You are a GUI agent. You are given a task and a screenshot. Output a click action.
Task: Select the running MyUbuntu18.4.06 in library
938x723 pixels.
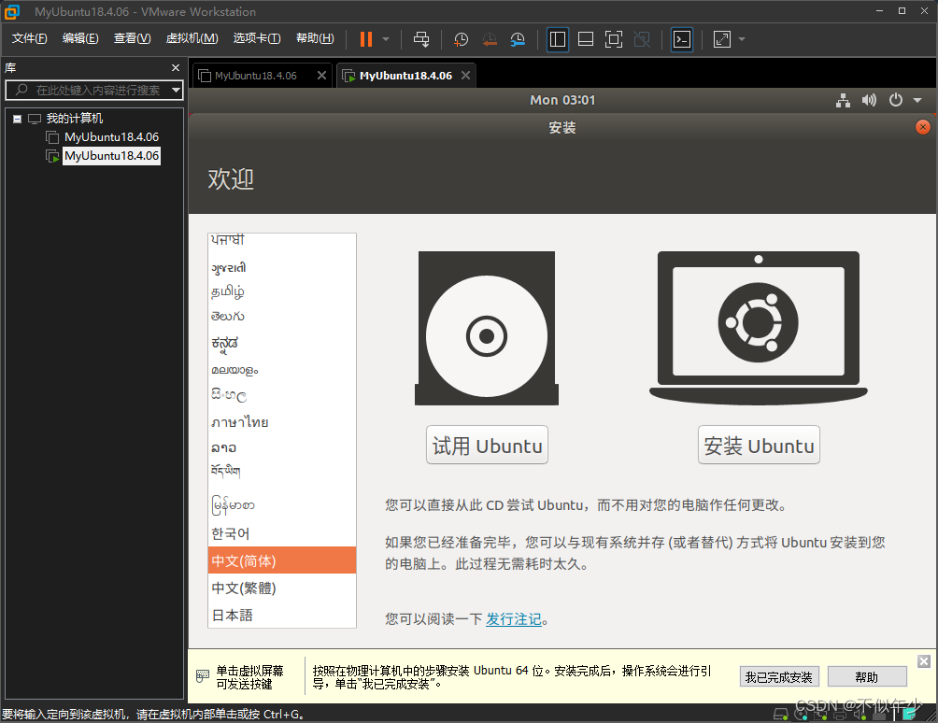pyautogui.click(x=111, y=156)
